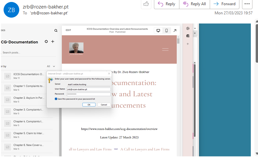Click the preview pane vertical scrollbar
Viewport: 258px width, 157px height.
(x=178, y=40)
